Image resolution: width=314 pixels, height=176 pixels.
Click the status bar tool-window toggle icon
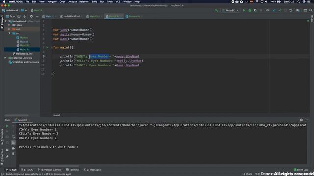coord(2,174)
